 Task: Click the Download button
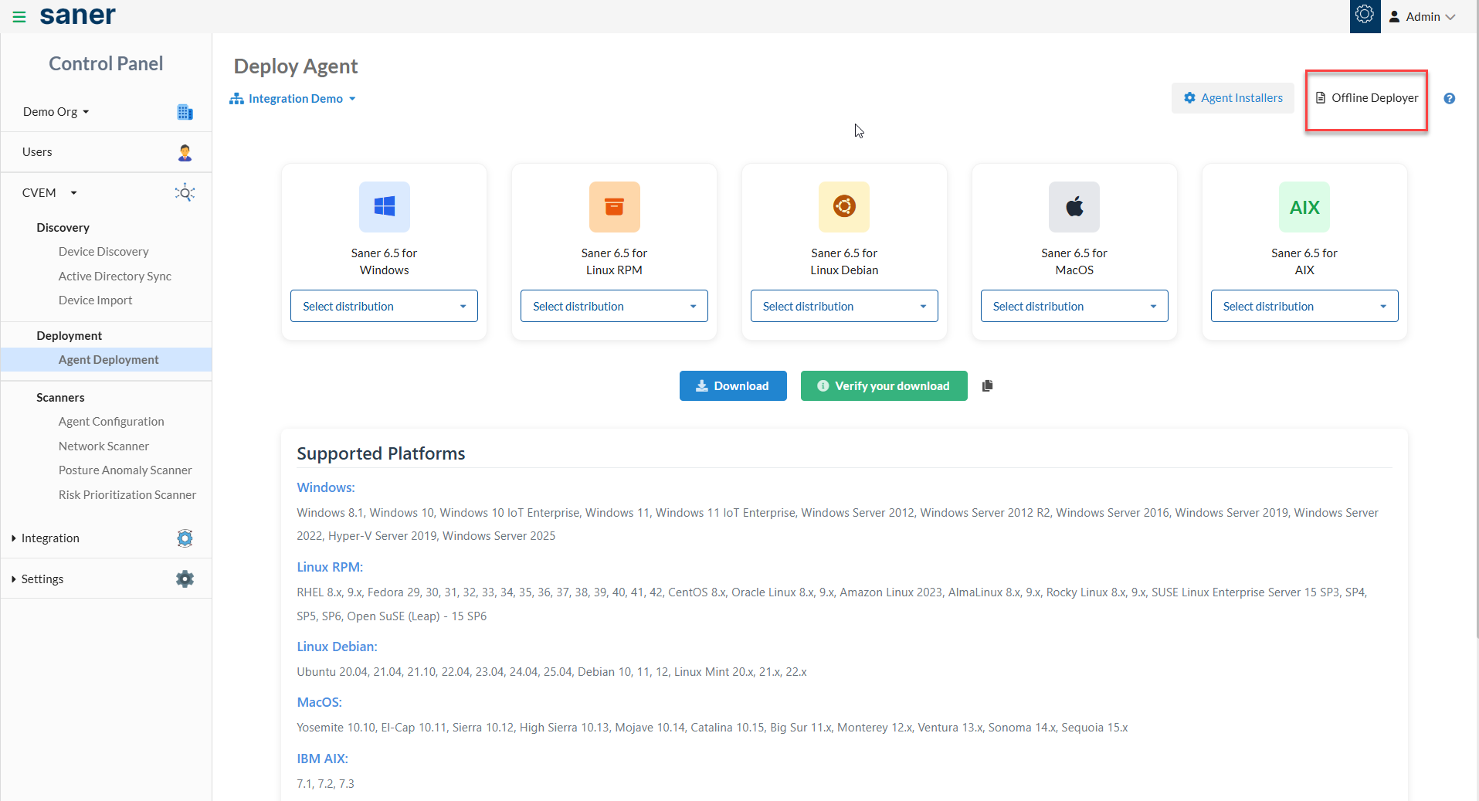[733, 386]
